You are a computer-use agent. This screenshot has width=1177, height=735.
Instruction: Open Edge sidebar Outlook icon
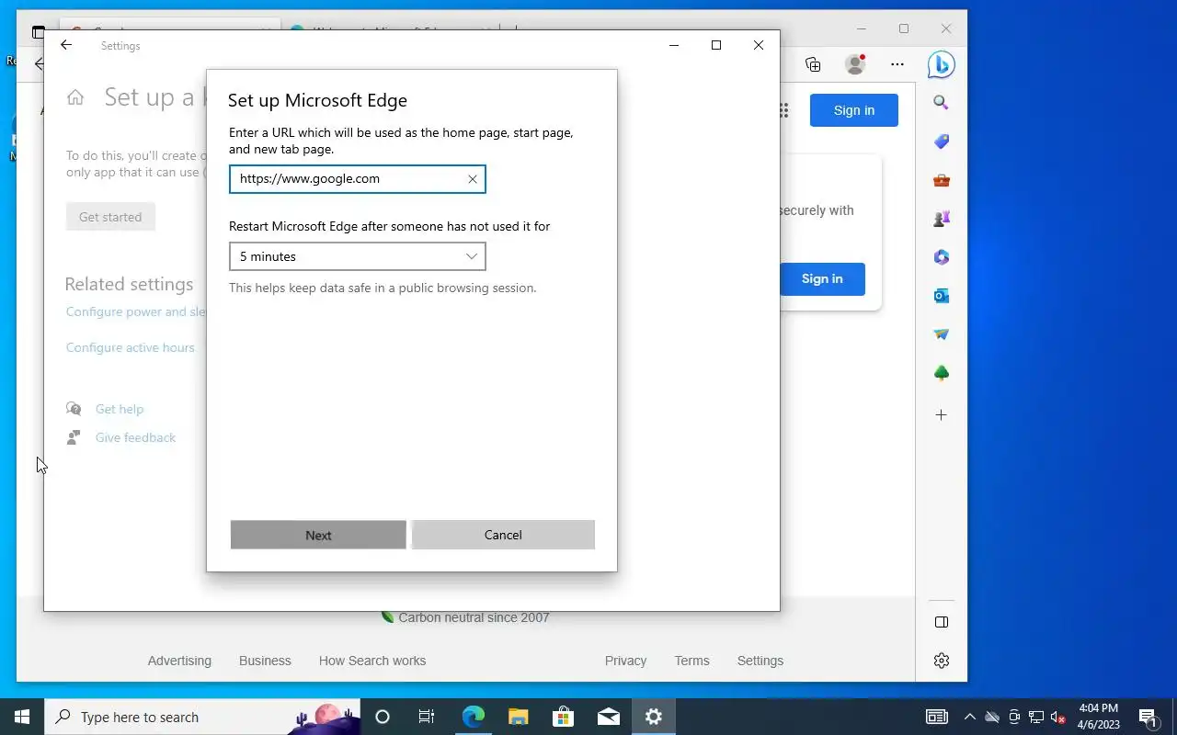pyautogui.click(x=941, y=296)
